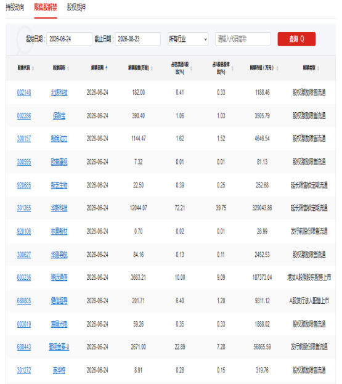The image size is (342, 384).
Task: Sort by total A-share capital ratio arrow
Action: (x=232, y=68)
